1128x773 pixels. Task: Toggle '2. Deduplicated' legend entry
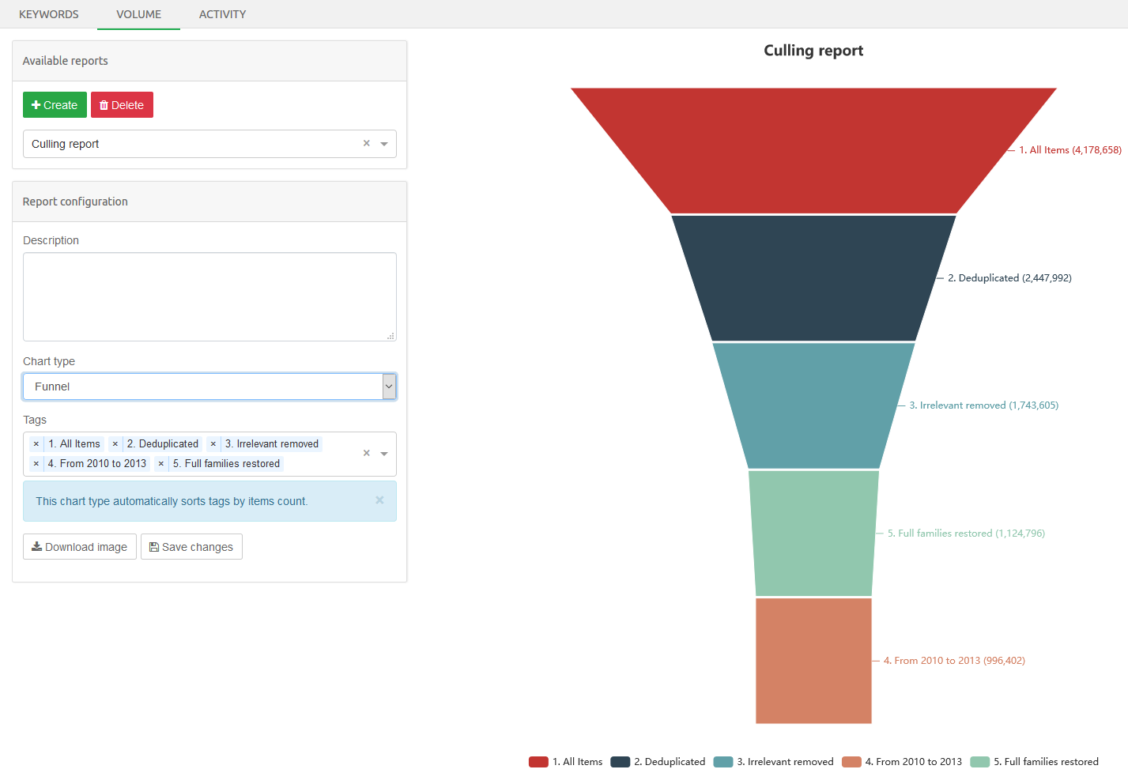click(x=658, y=762)
